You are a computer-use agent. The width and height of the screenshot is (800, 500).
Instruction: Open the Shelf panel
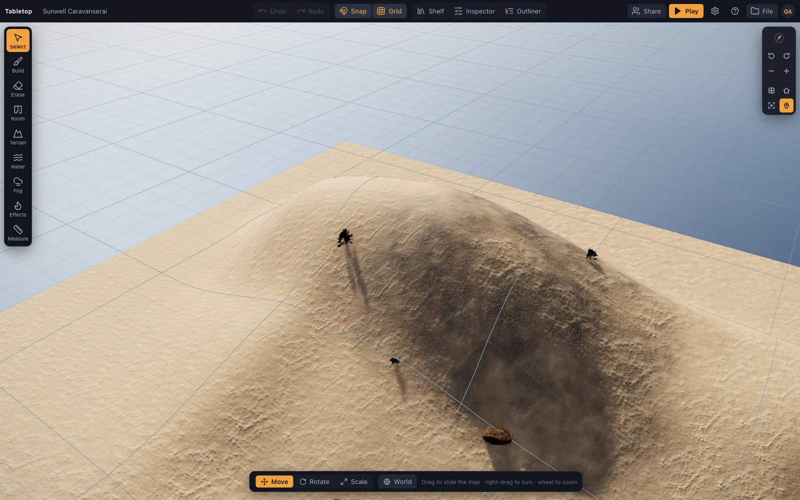(430, 11)
